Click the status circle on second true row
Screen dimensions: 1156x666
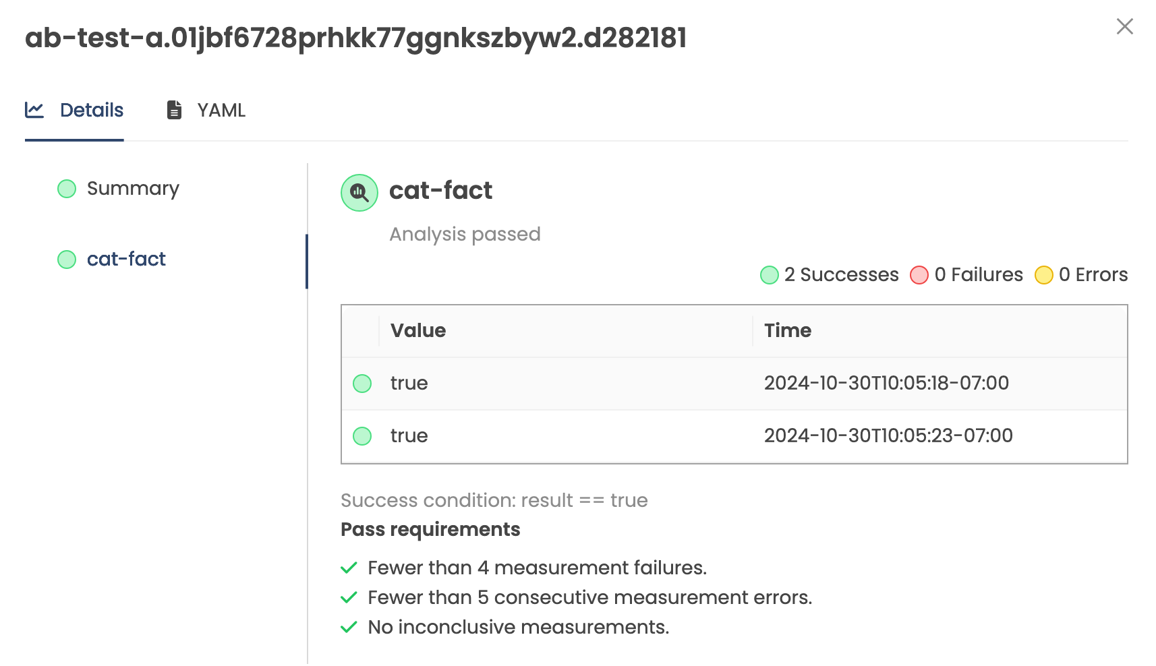(x=362, y=436)
